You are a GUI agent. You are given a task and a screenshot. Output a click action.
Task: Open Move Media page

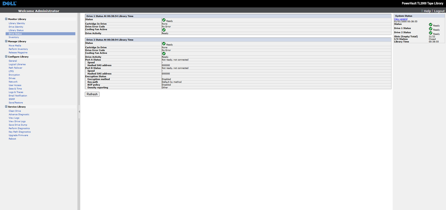point(15,46)
